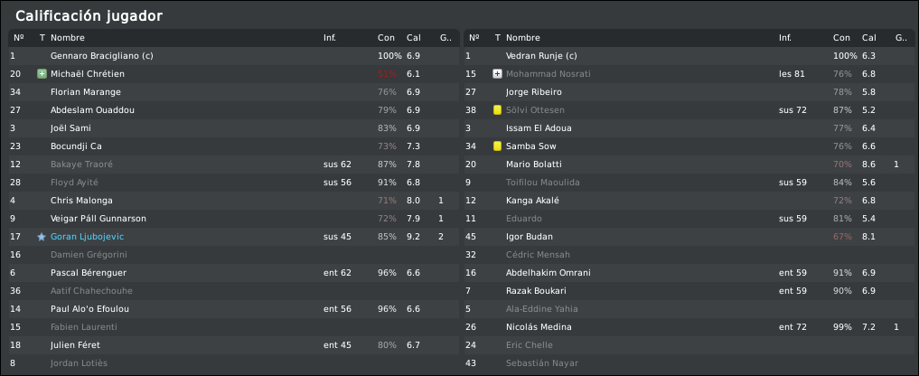Click Veigar Páll Gunnarson name
This screenshot has width=919, height=376.
click(98, 219)
